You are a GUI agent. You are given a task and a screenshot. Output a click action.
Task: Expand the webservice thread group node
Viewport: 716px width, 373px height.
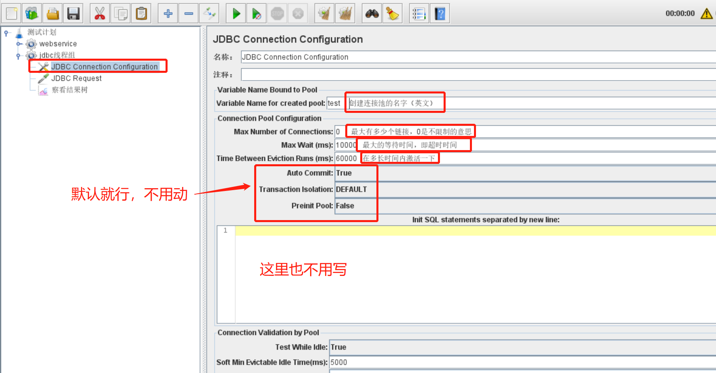19,44
